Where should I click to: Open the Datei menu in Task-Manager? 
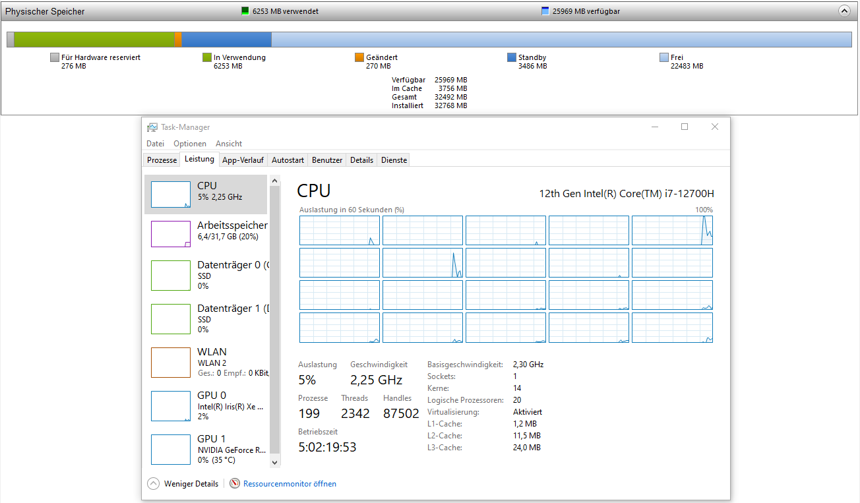click(x=155, y=143)
